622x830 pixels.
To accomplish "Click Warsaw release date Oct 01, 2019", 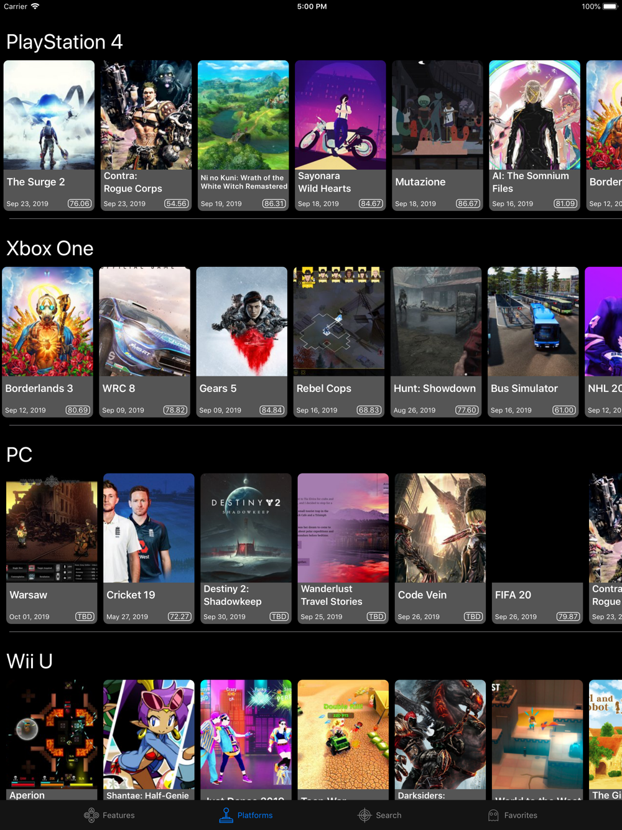I will (29, 617).
